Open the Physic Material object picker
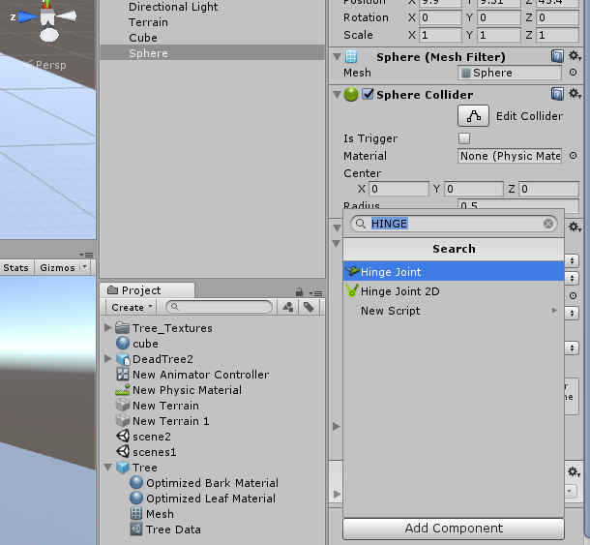Image resolution: width=590 pixels, height=545 pixels. [573, 156]
